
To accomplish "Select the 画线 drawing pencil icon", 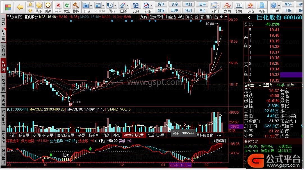I will [x=122, y=5].
